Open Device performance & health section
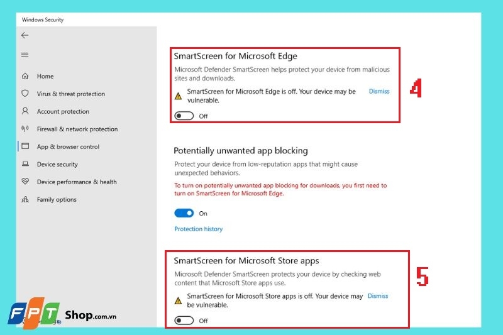Viewport: 503px width, 335px height. [x=77, y=182]
